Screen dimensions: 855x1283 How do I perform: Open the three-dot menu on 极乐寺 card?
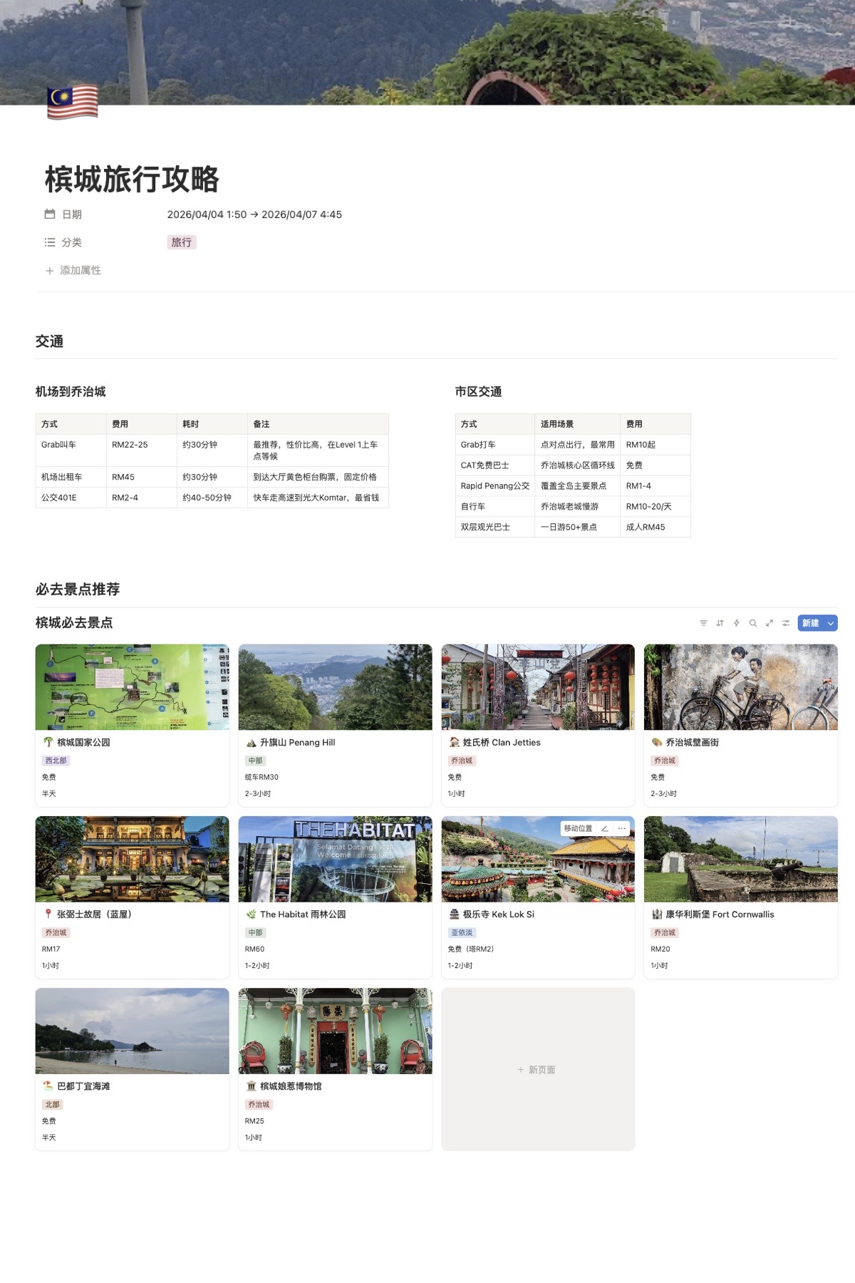tap(621, 828)
